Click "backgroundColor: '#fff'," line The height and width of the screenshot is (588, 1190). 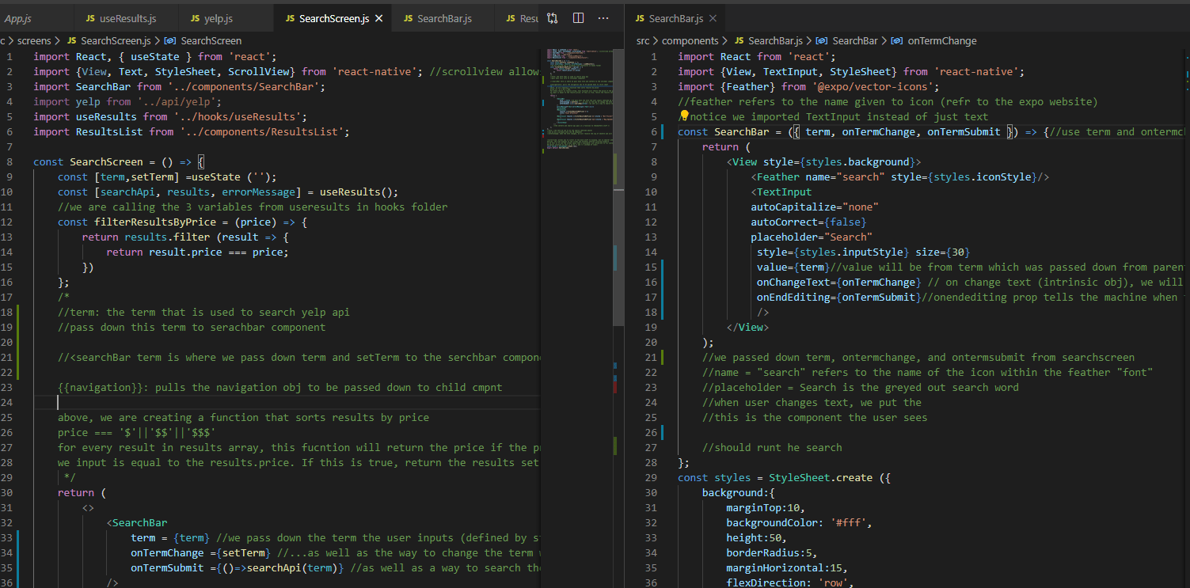pyautogui.click(x=799, y=522)
